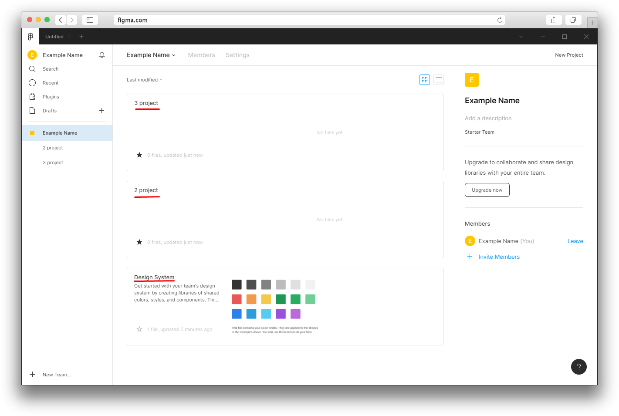619x416 pixels.
Task: Switch to the Settings tab
Action: tap(237, 55)
